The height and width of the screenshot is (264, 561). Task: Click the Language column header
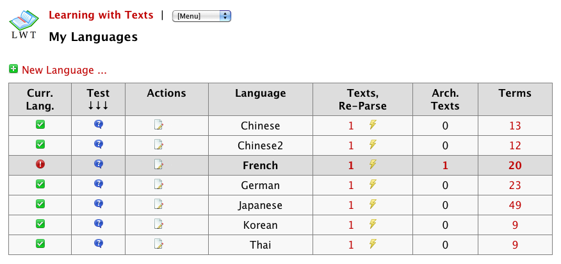pos(260,94)
